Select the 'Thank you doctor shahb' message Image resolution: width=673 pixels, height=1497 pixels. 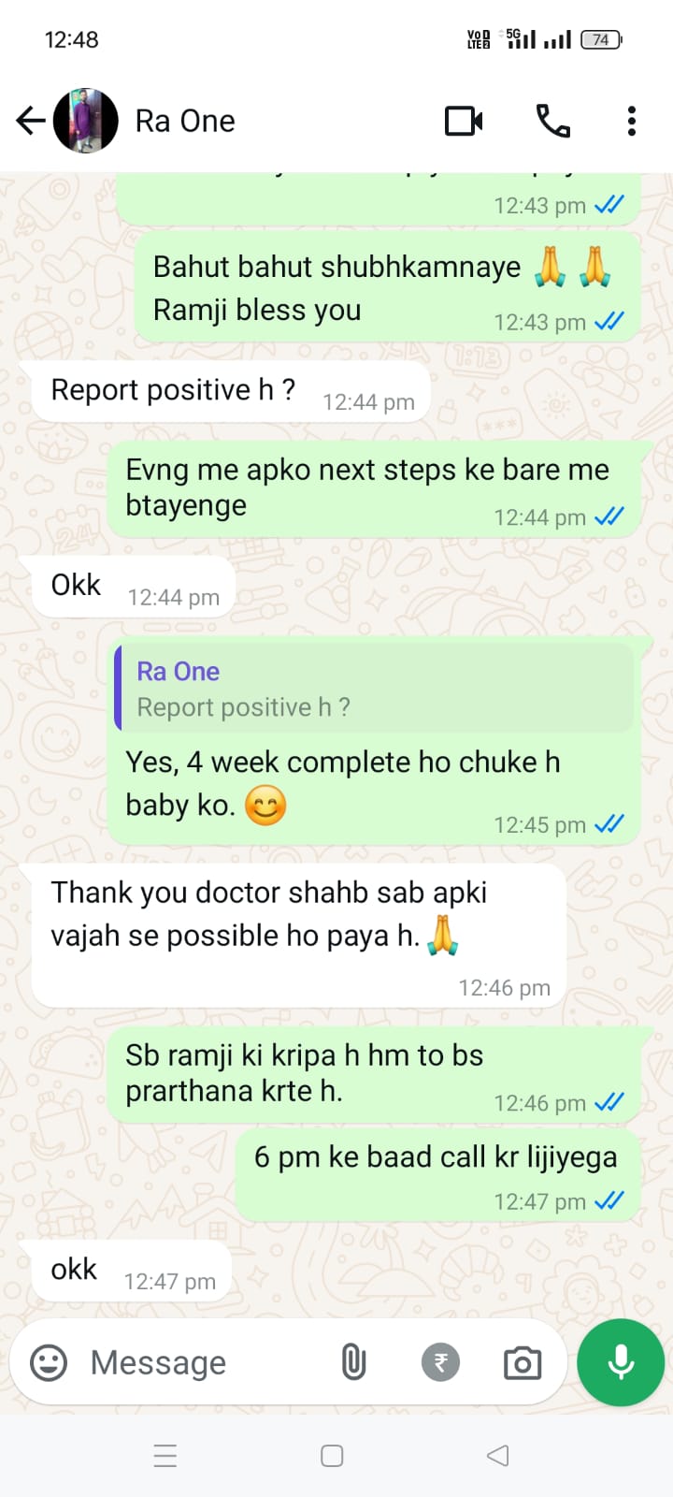(x=299, y=936)
